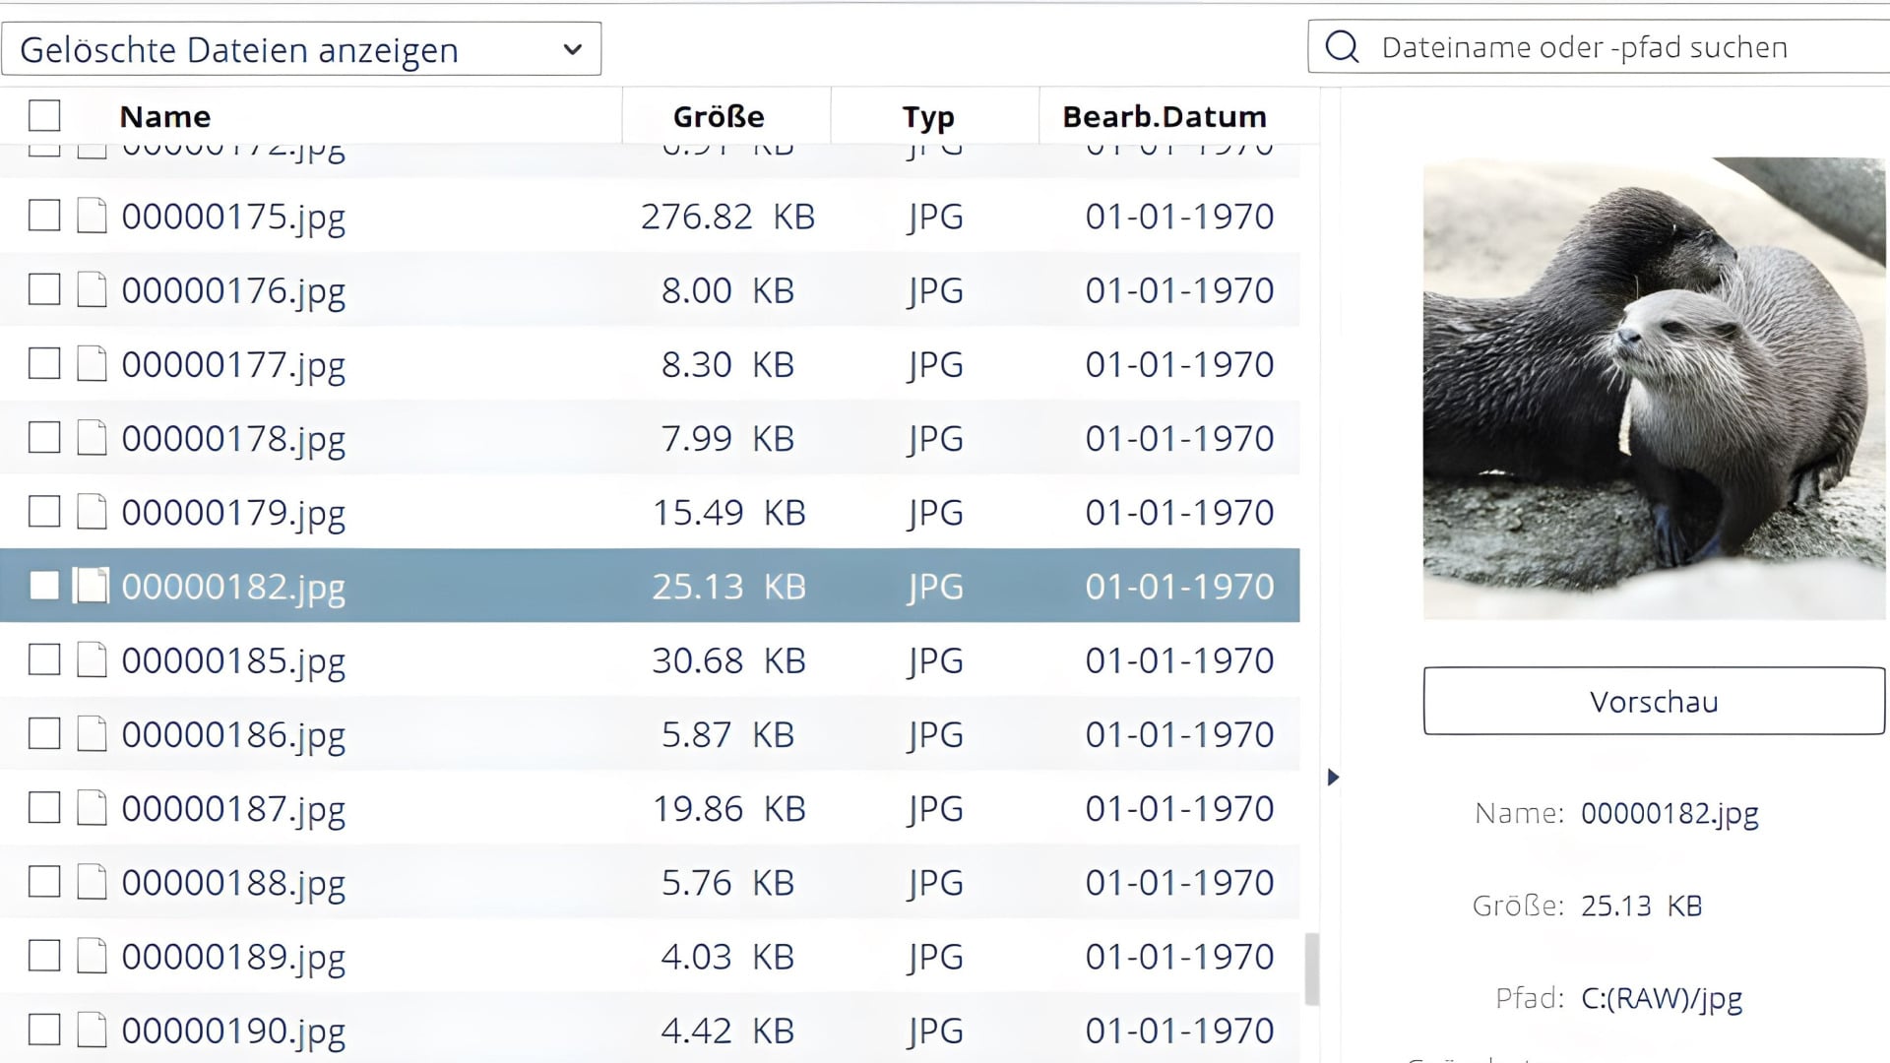
Task: Click file icon of 00000190.jpg
Action: coord(92,1030)
